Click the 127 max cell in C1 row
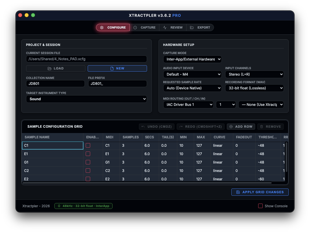Screen dimensions: 310x233 coord(202,145)
